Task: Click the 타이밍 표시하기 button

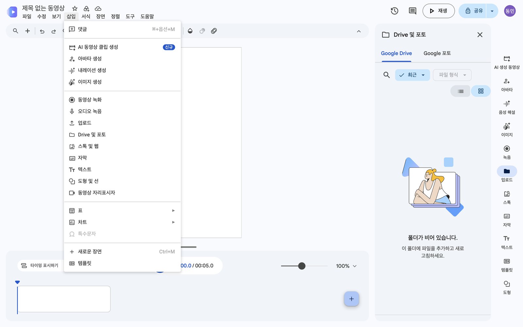Action: tap(40, 266)
